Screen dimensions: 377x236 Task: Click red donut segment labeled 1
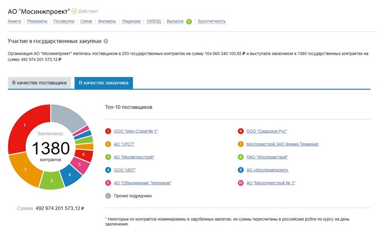tap(24, 126)
